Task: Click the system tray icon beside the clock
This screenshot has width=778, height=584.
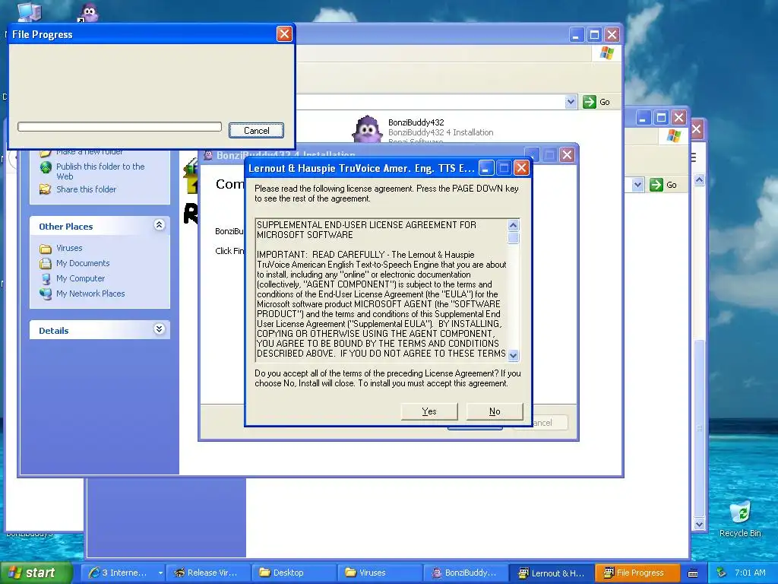Action: click(x=722, y=573)
